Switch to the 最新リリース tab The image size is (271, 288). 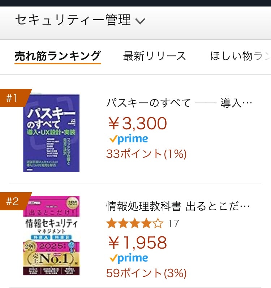(x=154, y=56)
